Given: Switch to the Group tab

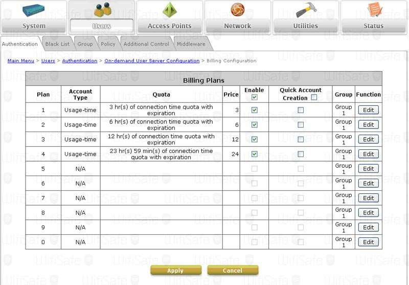Looking at the screenshot, I should click(x=85, y=44).
